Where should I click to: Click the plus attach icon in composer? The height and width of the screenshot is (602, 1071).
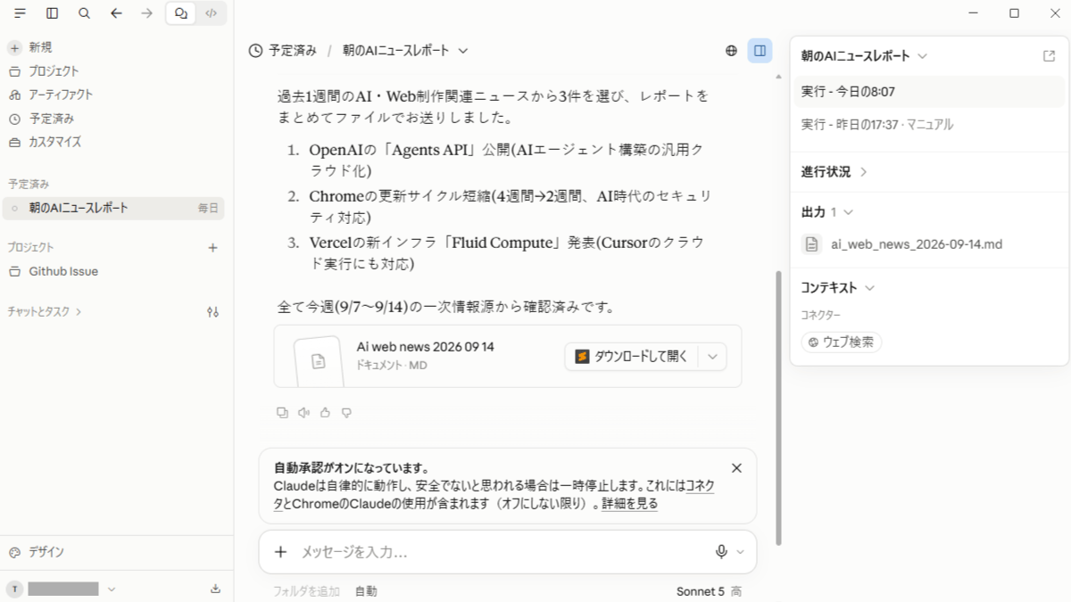(280, 552)
